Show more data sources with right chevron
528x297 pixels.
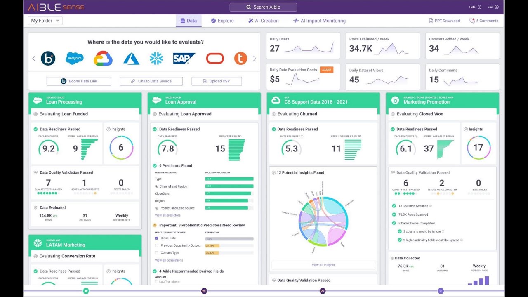255,59
